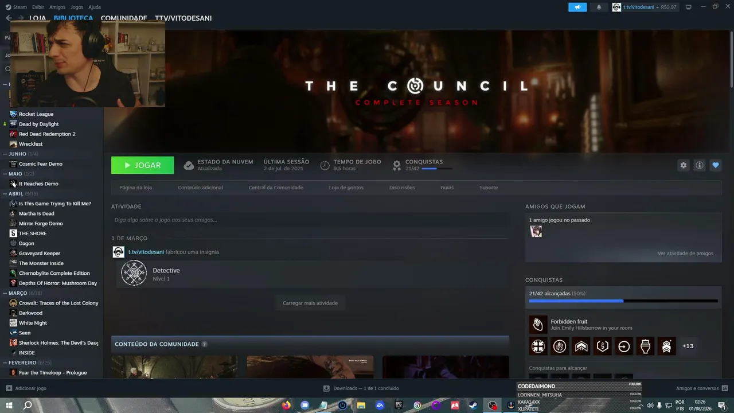Open game info circle icon
Screen dimensions: 734x413
pos(700,165)
